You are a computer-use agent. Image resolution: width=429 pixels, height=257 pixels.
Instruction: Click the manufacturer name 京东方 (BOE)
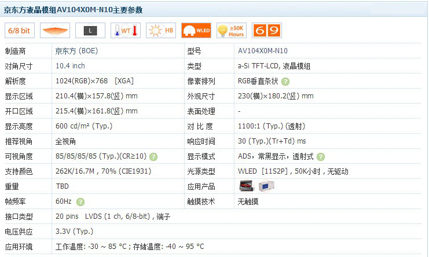pyautogui.click(x=76, y=51)
